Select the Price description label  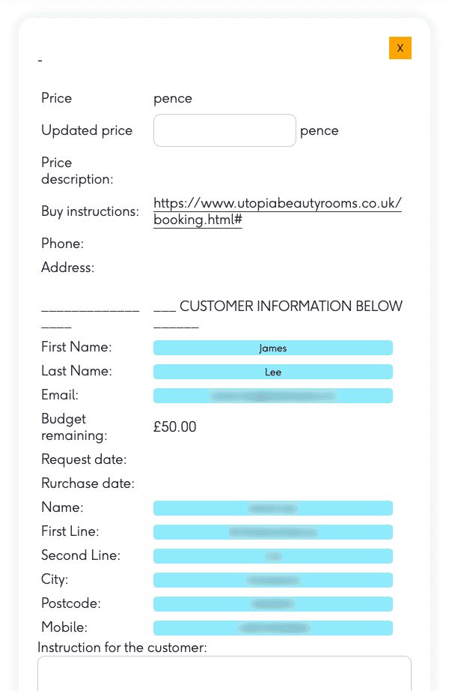[x=66, y=171]
